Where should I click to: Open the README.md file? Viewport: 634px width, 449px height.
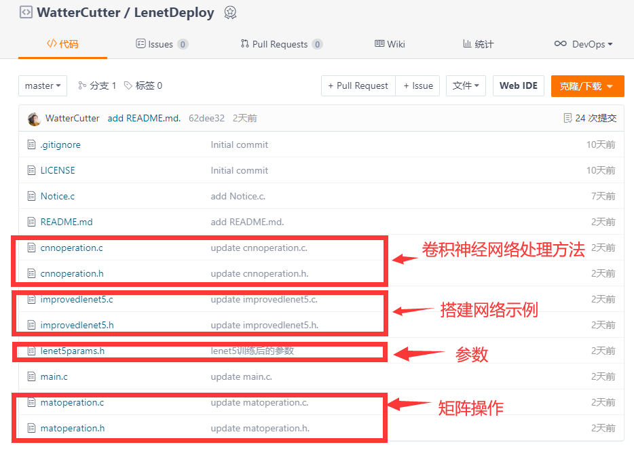click(x=67, y=222)
